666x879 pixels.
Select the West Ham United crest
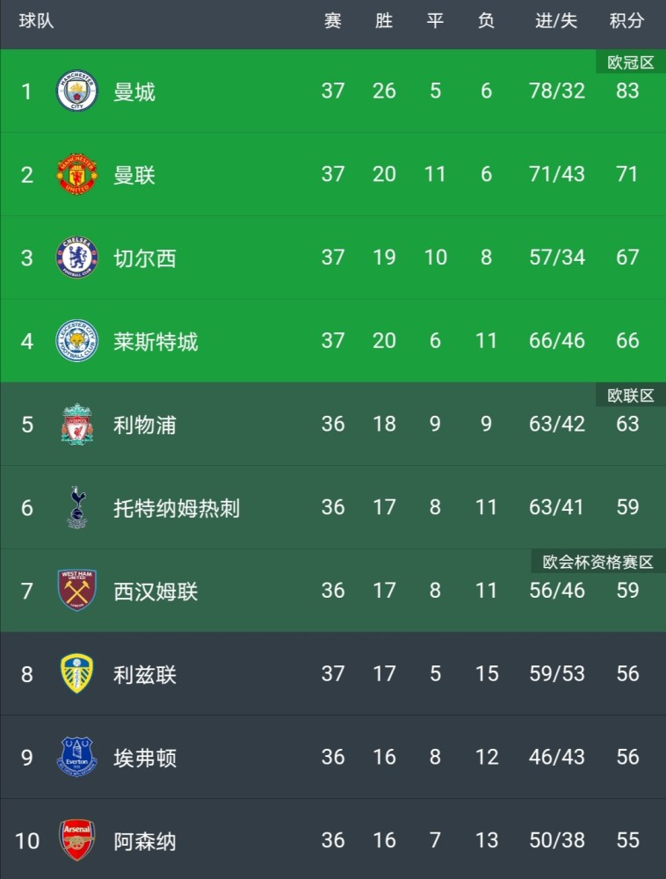[x=76, y=591]
